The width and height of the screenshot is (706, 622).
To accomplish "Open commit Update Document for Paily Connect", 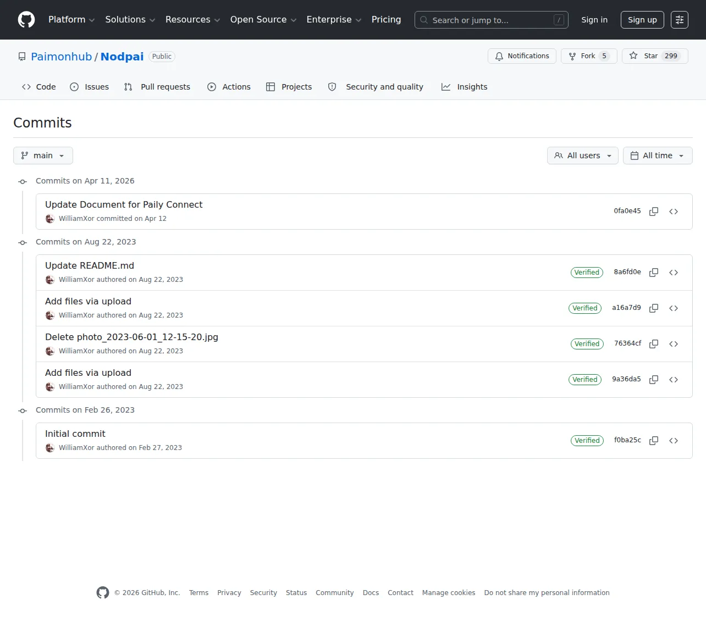I will [x=124, y=204].
